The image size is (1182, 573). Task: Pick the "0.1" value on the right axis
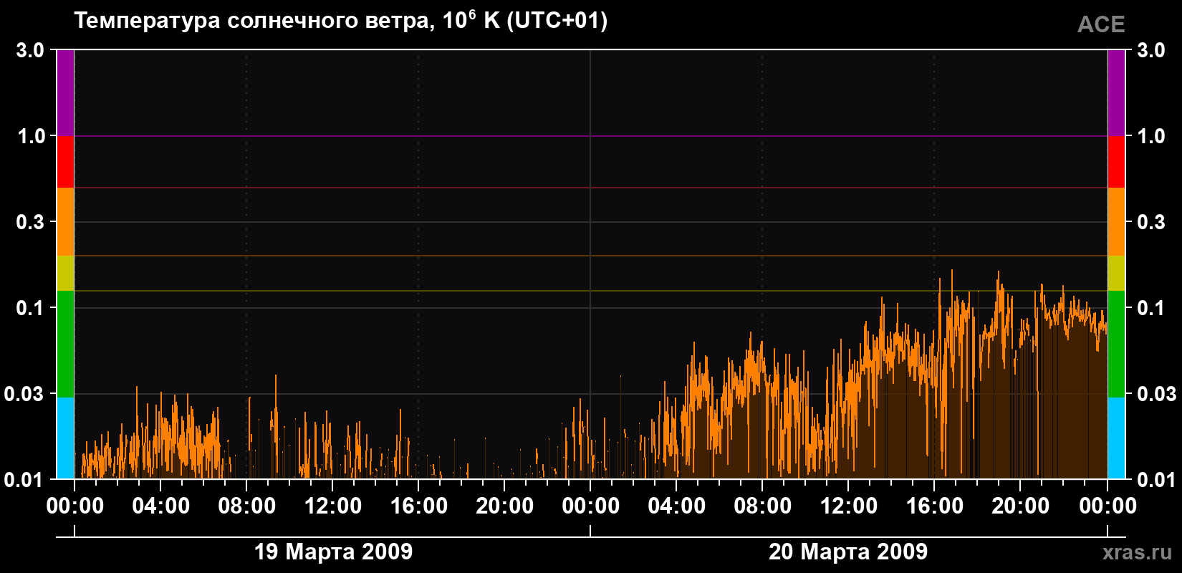pos(1151,308)
